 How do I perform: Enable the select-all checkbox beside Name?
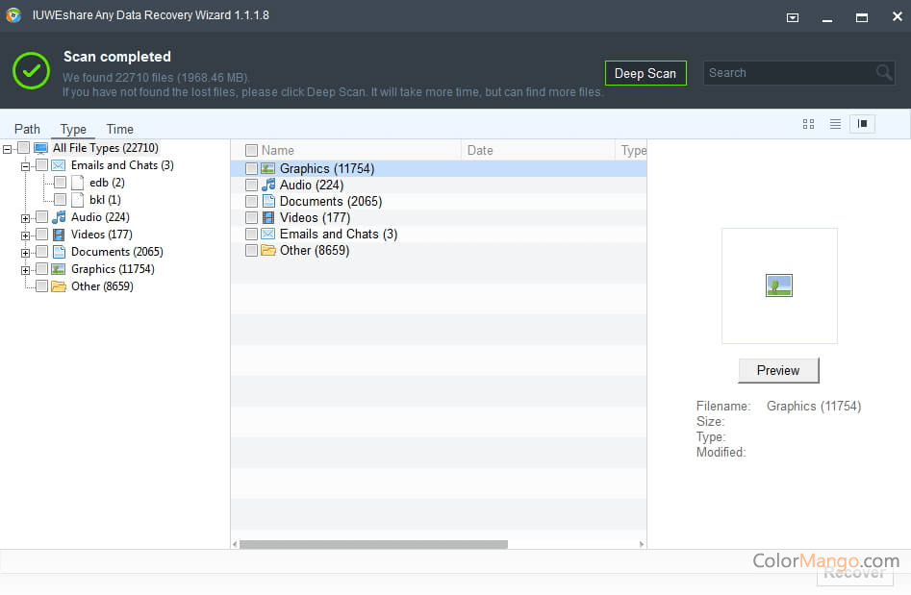point(251,151)
